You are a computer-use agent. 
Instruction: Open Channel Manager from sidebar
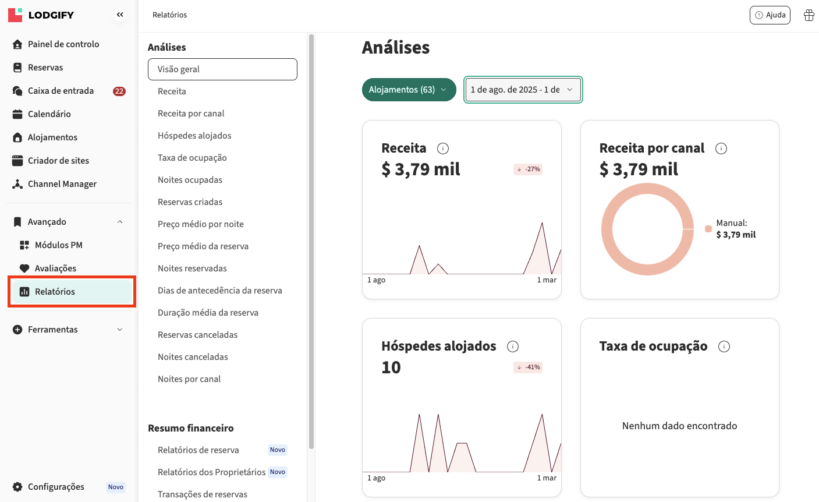(62, 184)
